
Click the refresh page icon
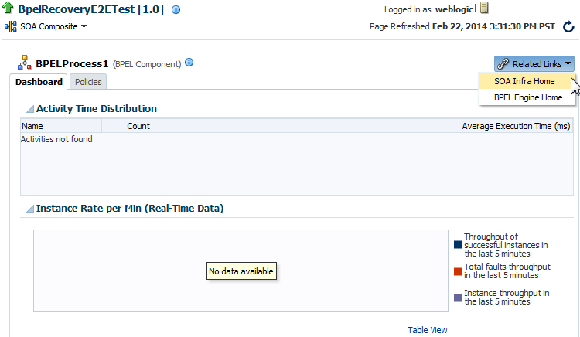point(568,26)
